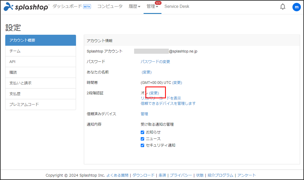Viewport: 304px width, 180px height.
Task: Click (変更) for 2段階認証
Action: [154, 93]
